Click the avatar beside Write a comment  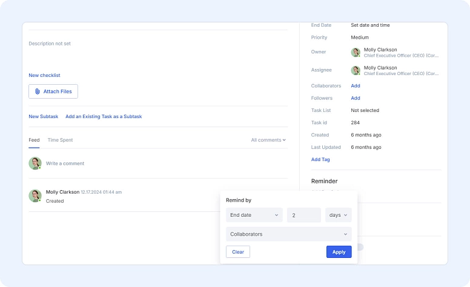(35, 163)
